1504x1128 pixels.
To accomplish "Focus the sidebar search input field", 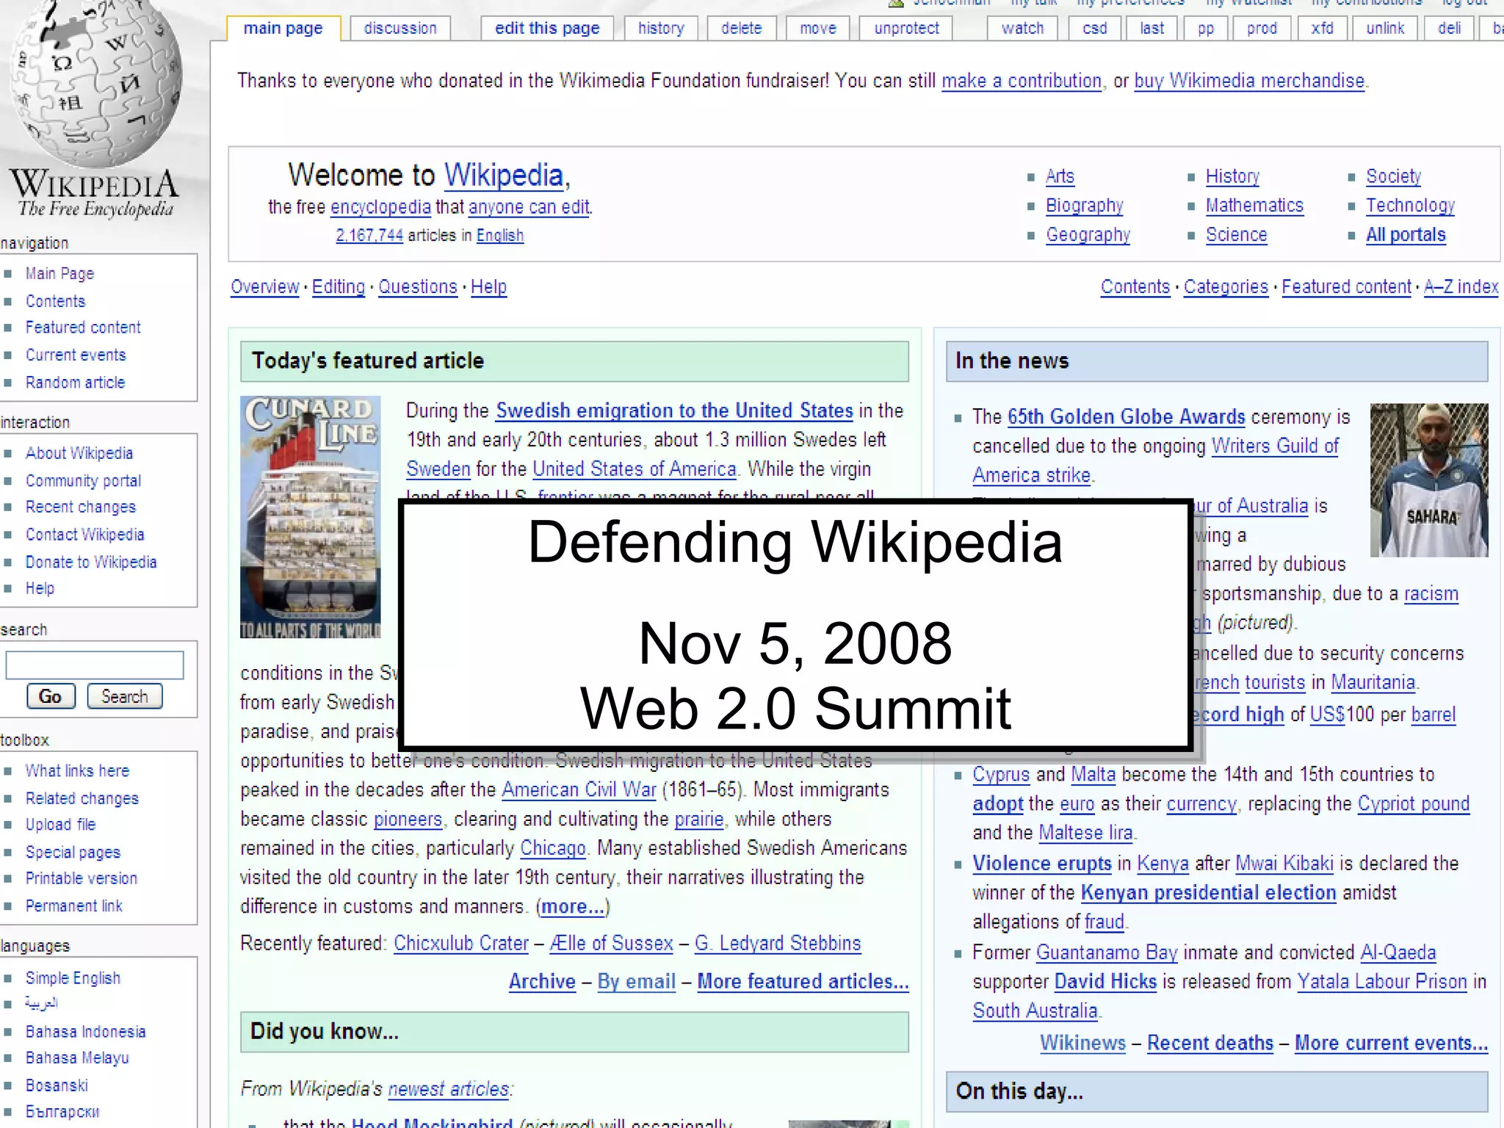I will click(95, 665).
